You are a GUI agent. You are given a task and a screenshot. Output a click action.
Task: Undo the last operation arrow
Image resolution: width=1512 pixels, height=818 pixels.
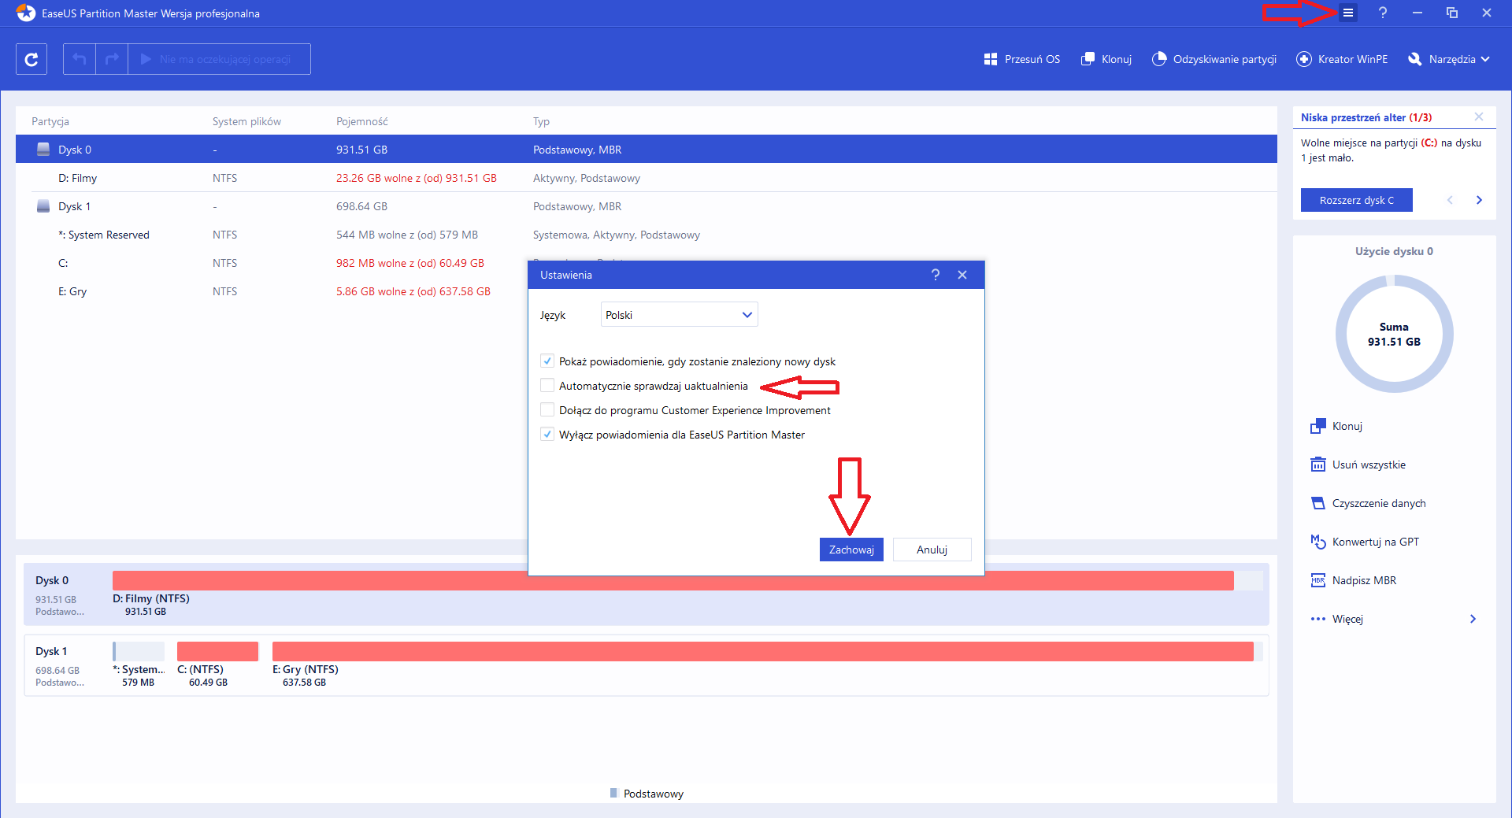click(x=80, y=59)
